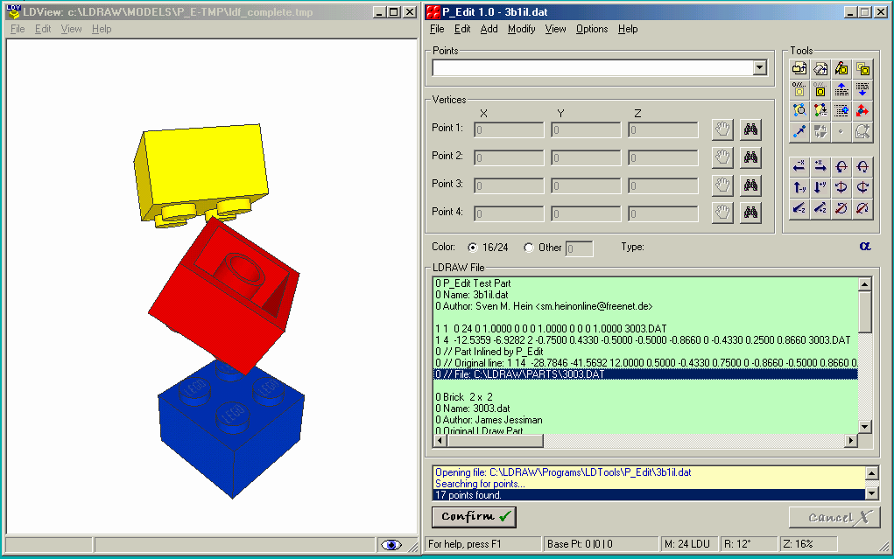Click the Confirm button

tap(474, 517)
